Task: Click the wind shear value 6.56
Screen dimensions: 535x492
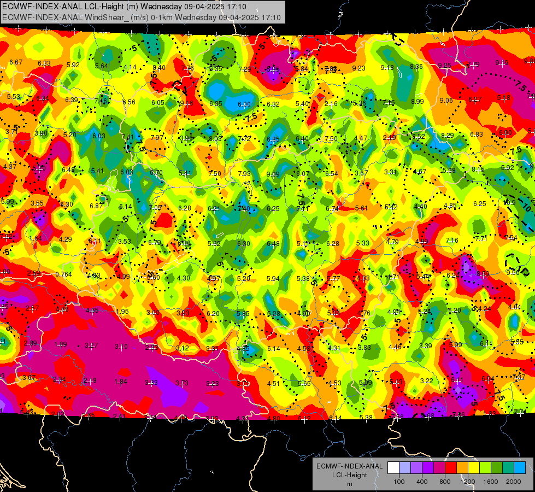Action: click(129, 102)
